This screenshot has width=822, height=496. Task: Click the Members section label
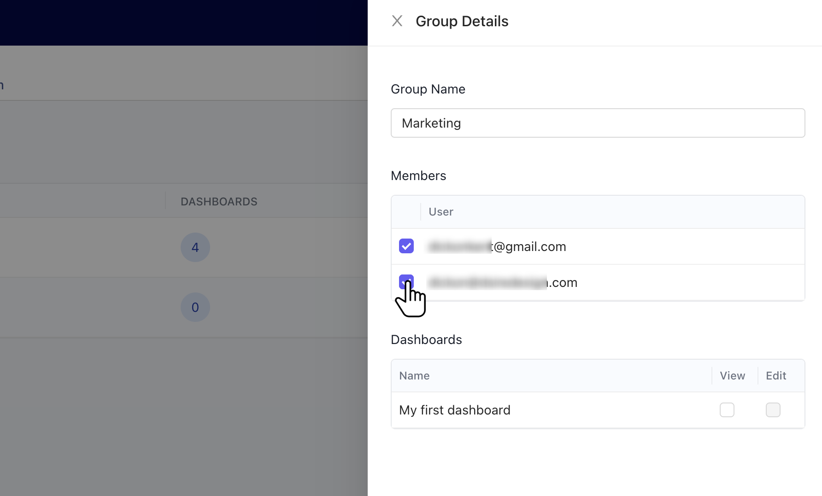418,176
